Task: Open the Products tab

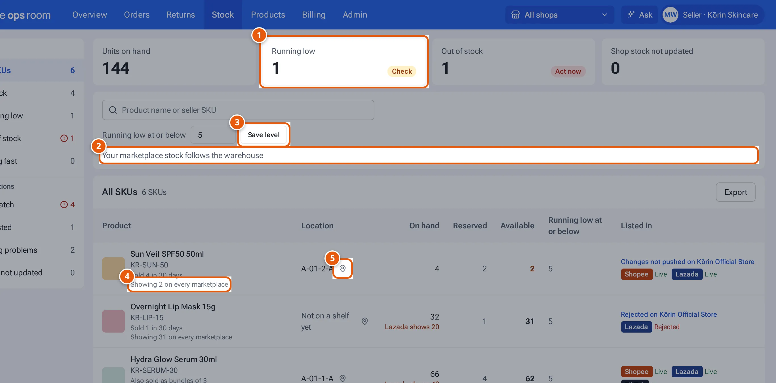Action: click(x=268, y=15)
